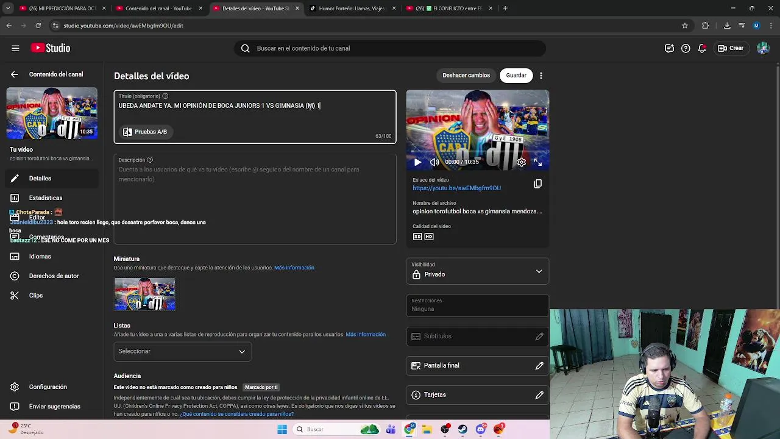
Task: Click the three-dot menu next to Guardar
Action: point(541,76)
